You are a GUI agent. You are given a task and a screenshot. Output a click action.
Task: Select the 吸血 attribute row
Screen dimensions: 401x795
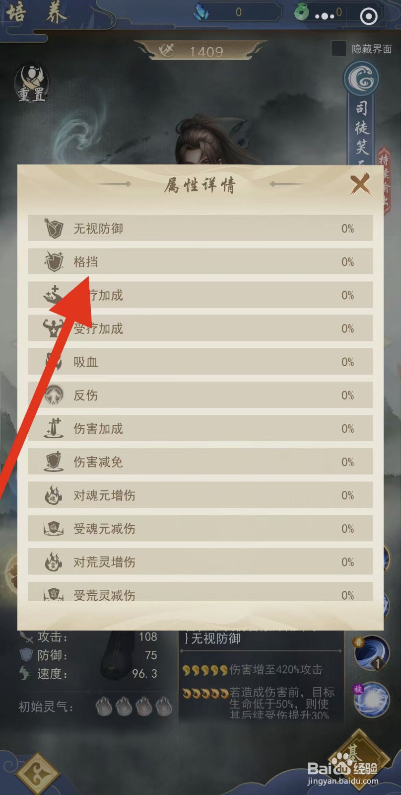(200, 362)
